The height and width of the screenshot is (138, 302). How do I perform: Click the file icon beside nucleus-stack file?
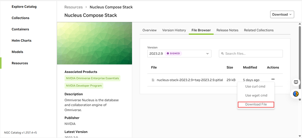click(x=153, y=80)
